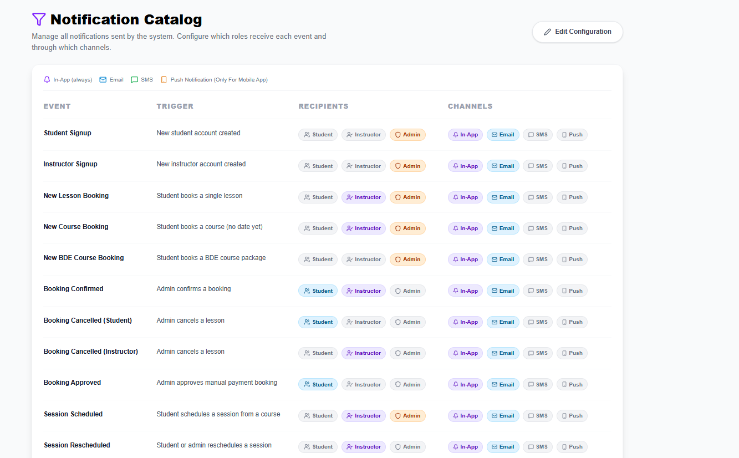Disable Email channel for Booking Cancelled (Student)

coord(503,322)
